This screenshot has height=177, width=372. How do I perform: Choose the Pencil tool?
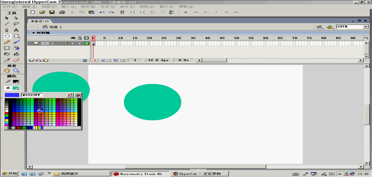pyautogui.click(x=7, y=42)
